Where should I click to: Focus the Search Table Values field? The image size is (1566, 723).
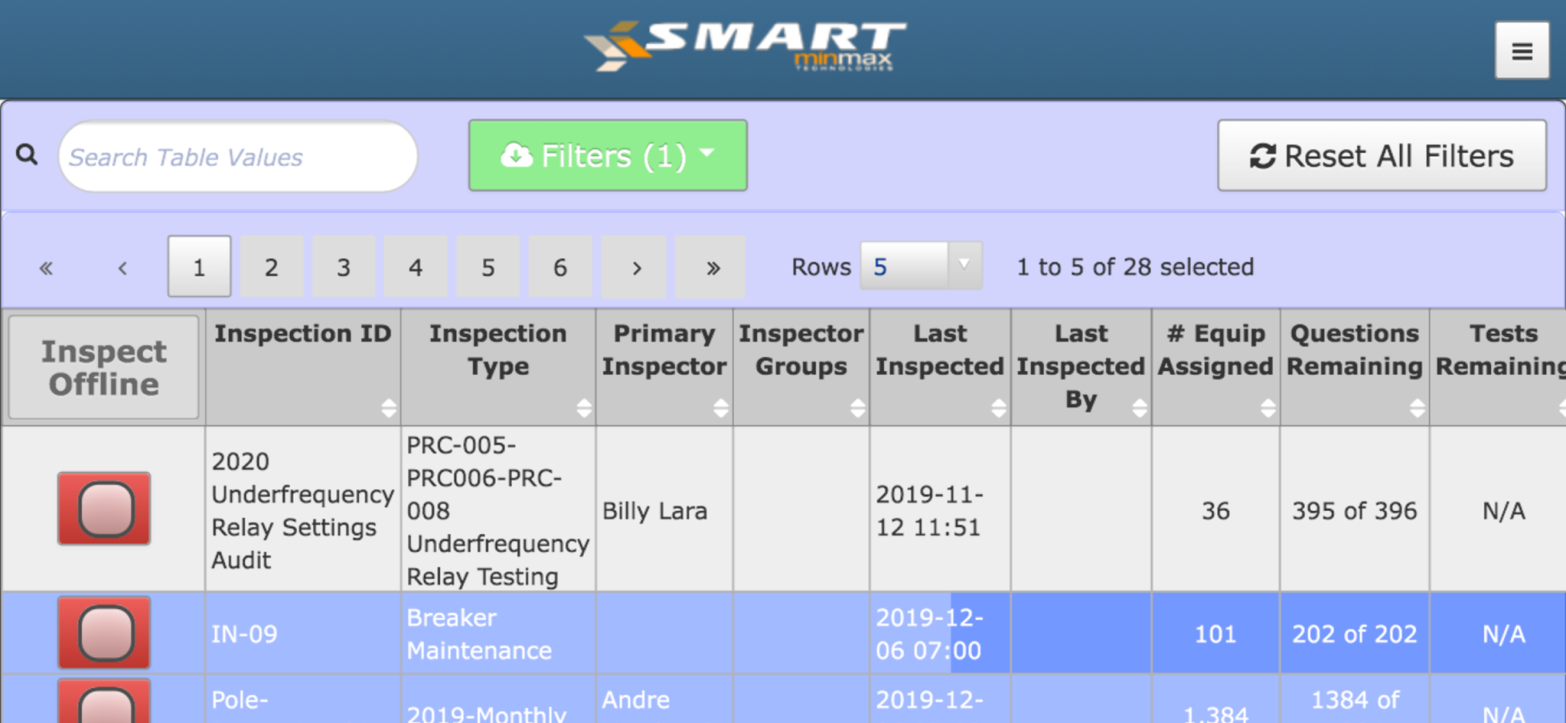238,157
